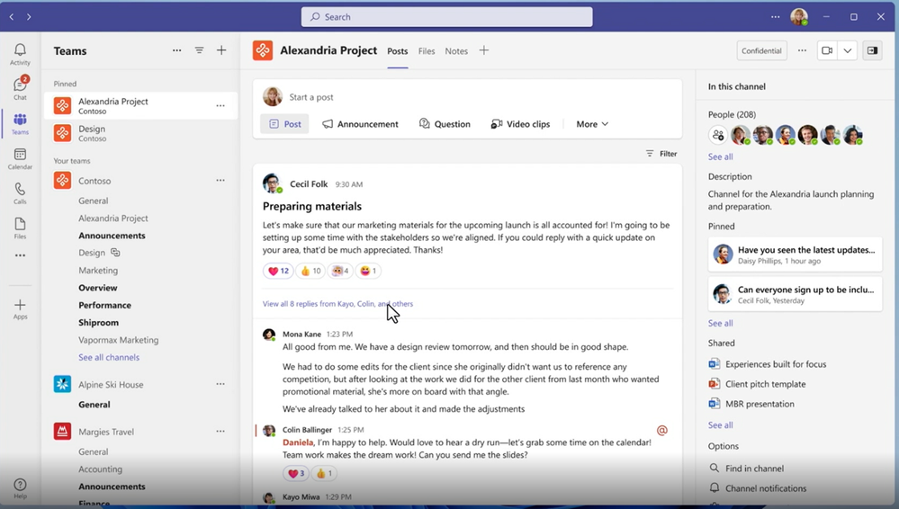The width and height of the screenshot is (899, 509).
Task: Open Client pitch template file
Action: [x=758, y=384]
